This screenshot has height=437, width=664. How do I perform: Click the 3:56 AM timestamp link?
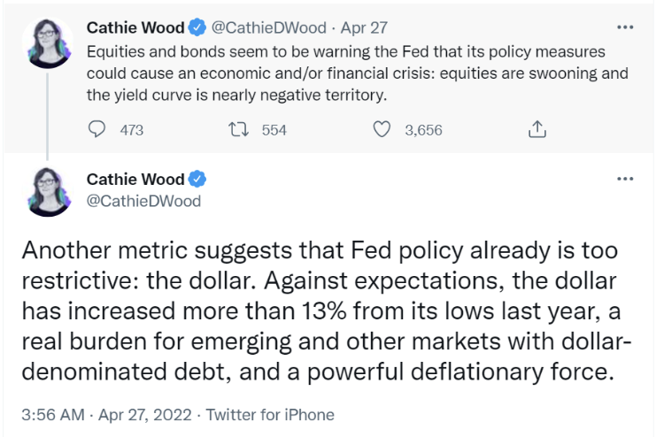pos(53,415)
